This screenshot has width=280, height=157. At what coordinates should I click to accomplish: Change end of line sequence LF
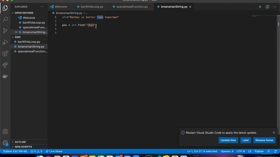[x=250, y=151]
